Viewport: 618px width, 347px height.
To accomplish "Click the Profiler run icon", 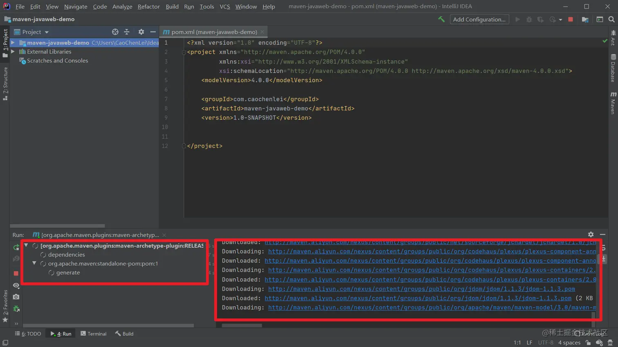I will click(x=553, y=19).
